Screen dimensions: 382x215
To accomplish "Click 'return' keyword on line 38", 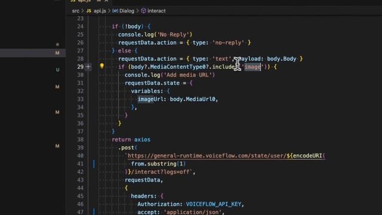I will coord(121,139).
